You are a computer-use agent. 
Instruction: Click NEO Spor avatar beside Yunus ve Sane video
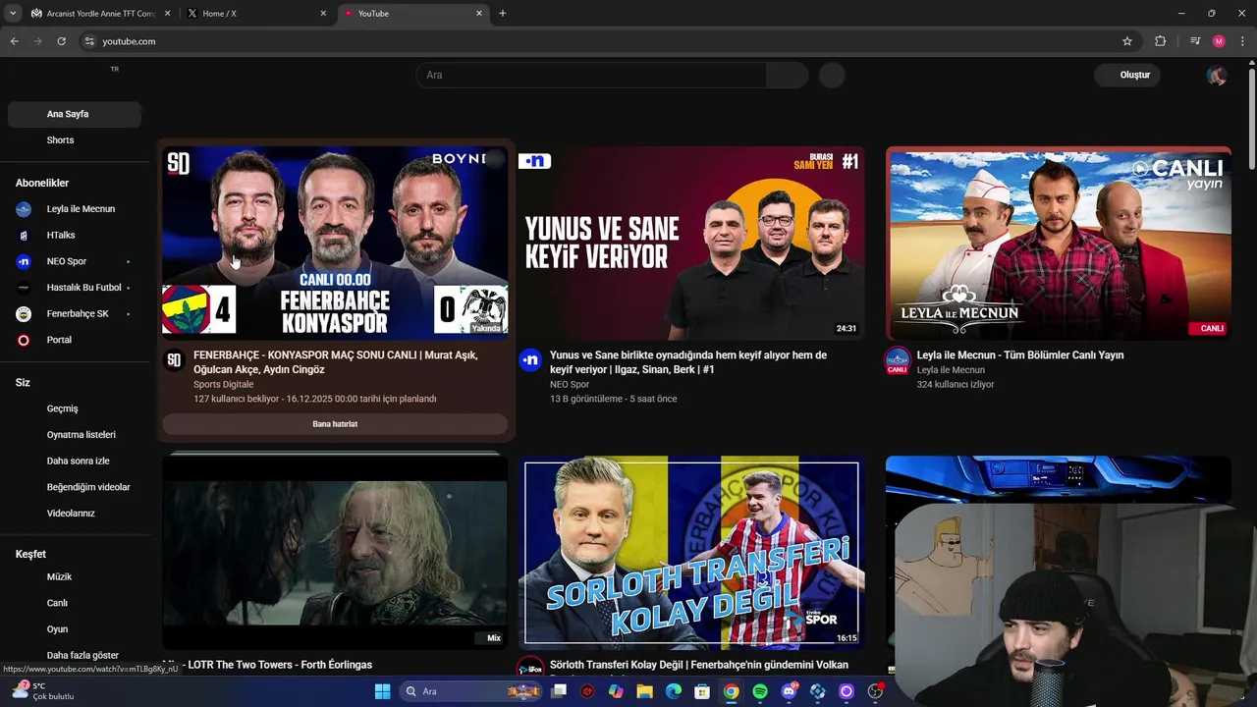tap(530, 360)
